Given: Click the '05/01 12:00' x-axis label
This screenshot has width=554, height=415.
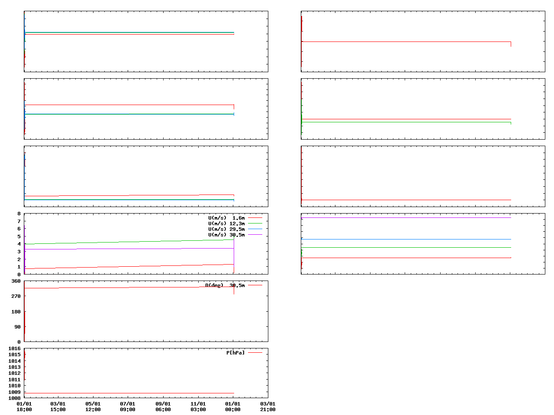Looking at the screenshot, I should click(x=93, y=407).
